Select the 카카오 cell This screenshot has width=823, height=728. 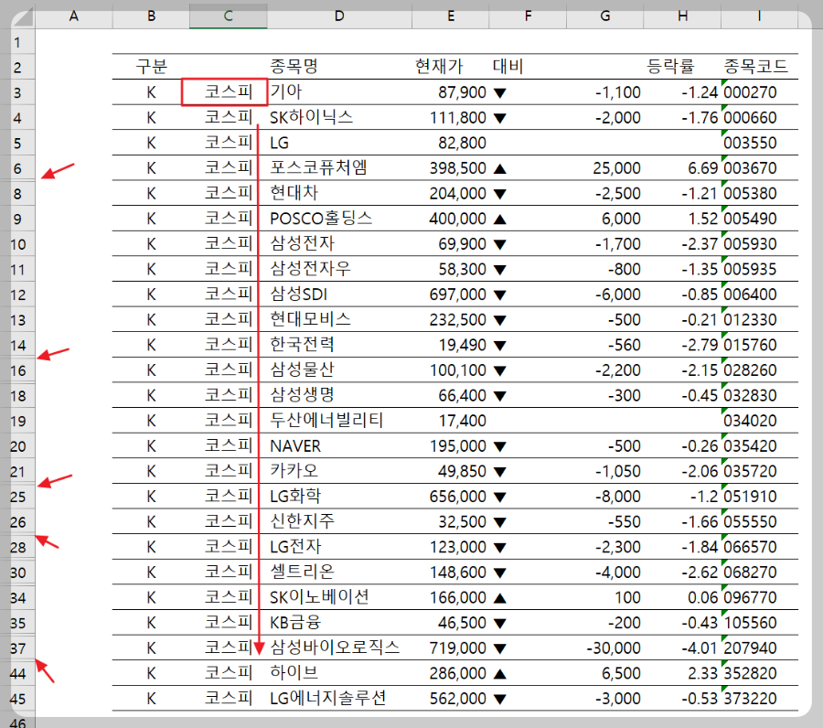pos(339,471)
